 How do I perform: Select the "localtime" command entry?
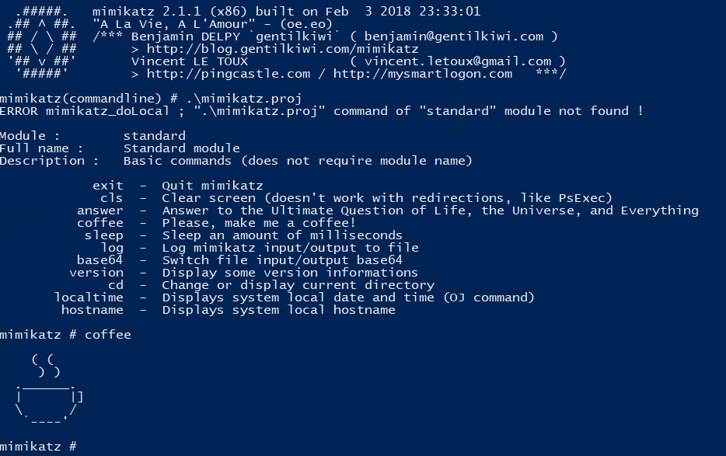tap(89, 298)
